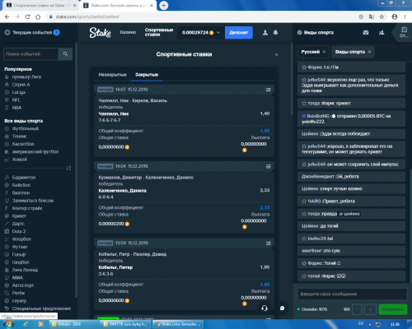Screen dimensions: 412x329
Task: Click the chat message input field
Action: 352,294
